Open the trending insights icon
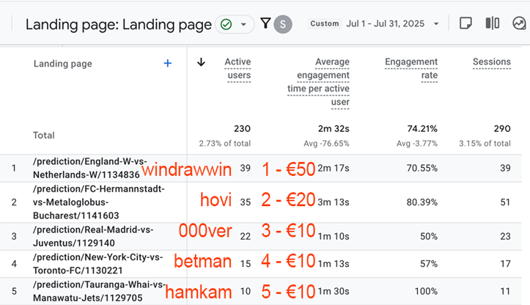Viewport: 530px width, 305px height. [x=519, y=23]
